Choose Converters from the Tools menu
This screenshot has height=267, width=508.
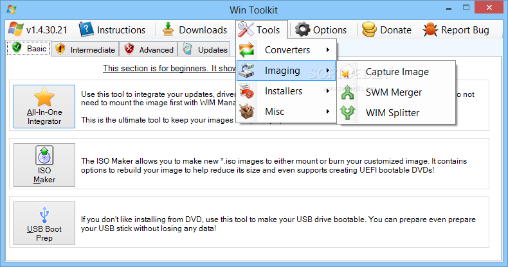(x=286, y=50)
